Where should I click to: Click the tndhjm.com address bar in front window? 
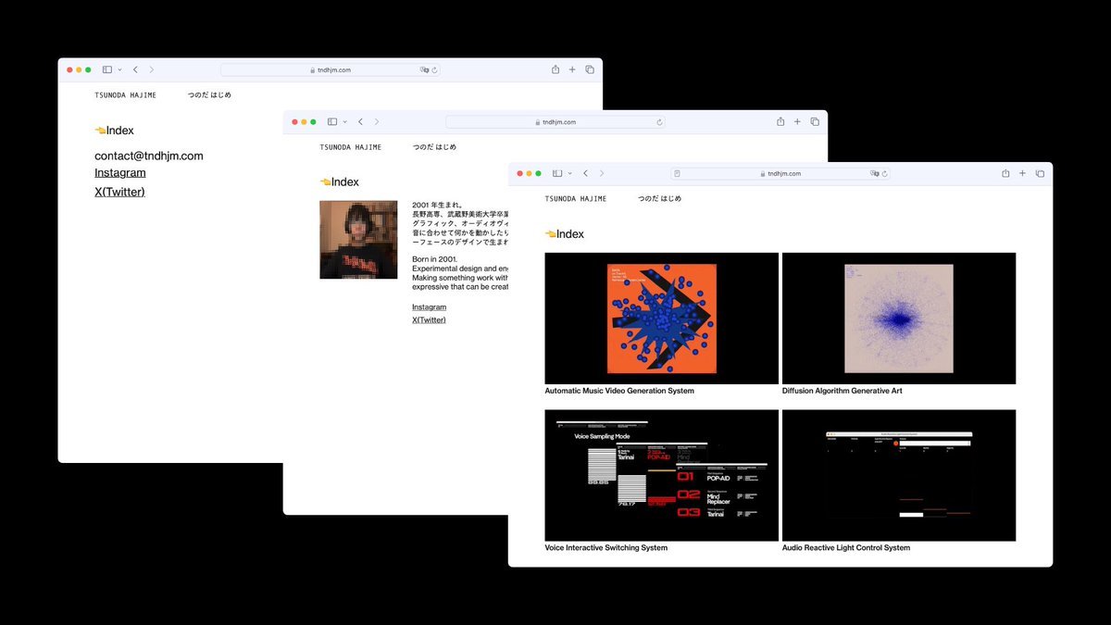(x=780, y=173)
